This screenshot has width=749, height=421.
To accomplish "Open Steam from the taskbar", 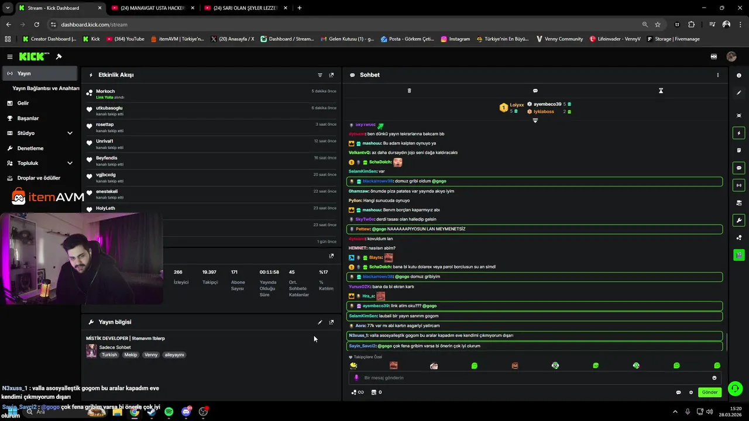I will pyautogui.click(x=152, y=412).
